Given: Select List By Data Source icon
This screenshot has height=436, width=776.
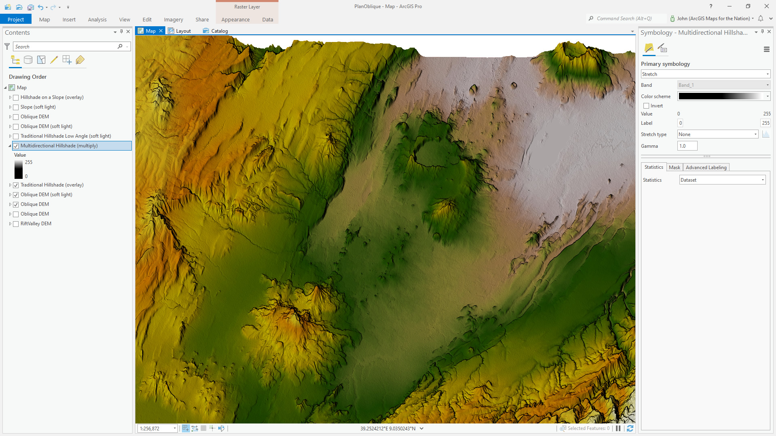Looking at the screenshot, I should coord(28,60).
